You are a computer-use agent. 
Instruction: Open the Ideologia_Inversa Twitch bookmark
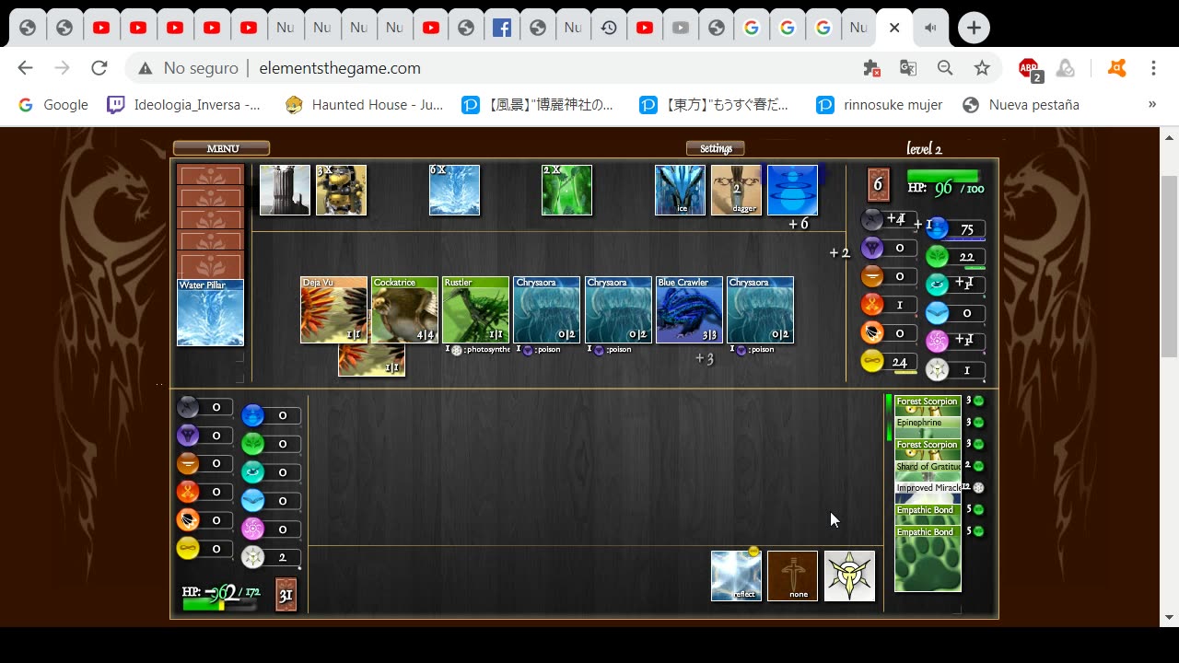[x=184, y=104]
